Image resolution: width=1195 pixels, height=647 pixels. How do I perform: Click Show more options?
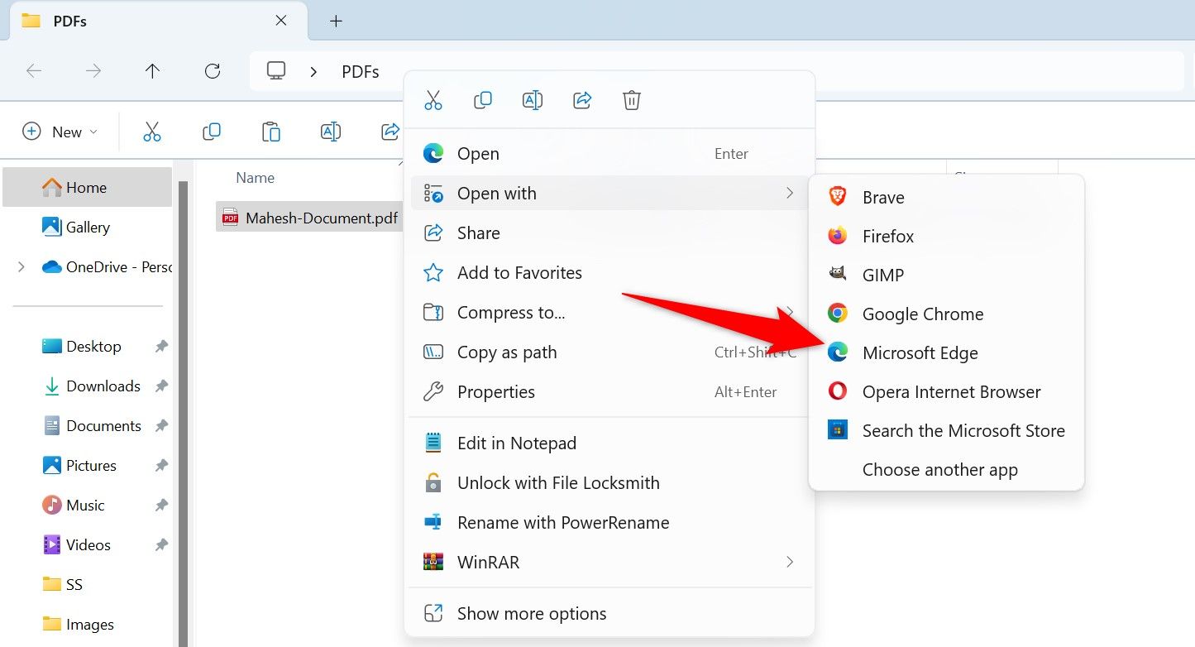pos(531,613)
